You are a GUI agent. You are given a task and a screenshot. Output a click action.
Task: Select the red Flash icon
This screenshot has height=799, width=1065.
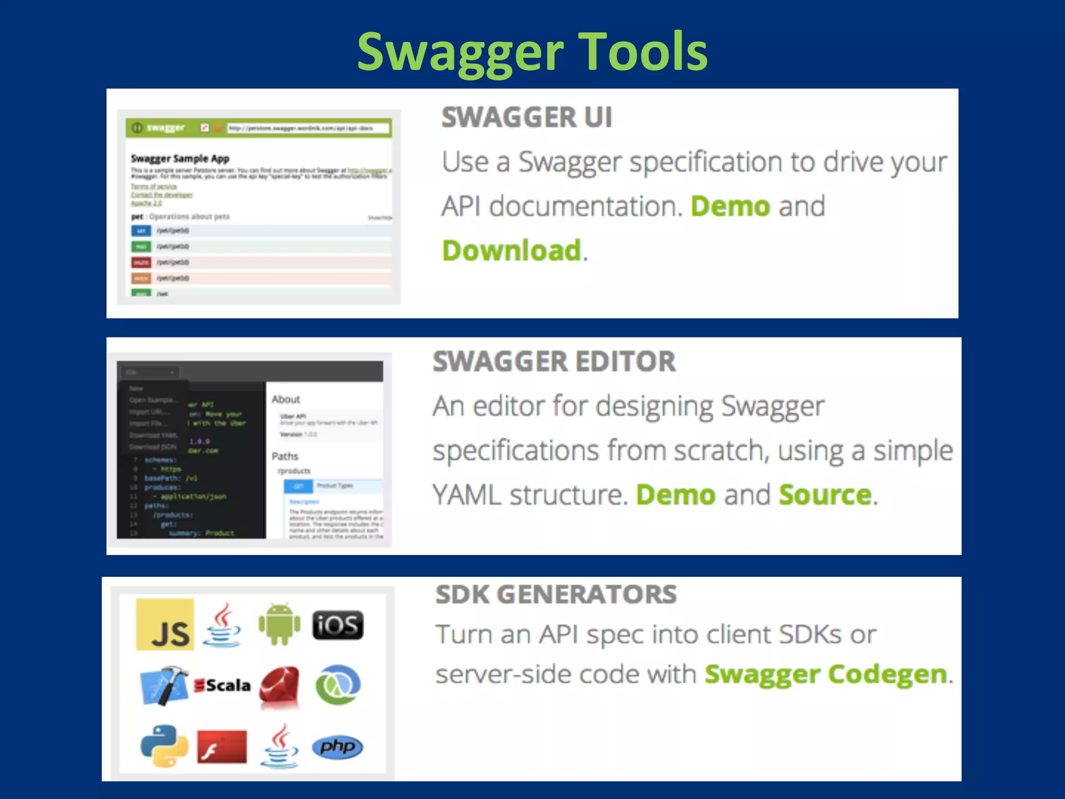point(222,747)
